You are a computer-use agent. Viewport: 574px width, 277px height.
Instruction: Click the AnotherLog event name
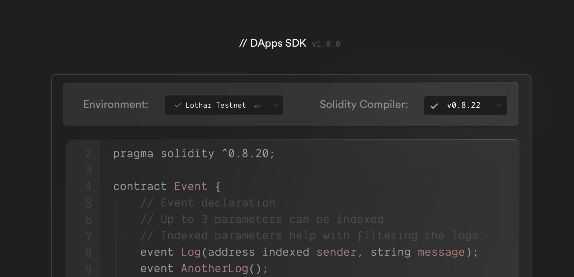click(215, 269)
